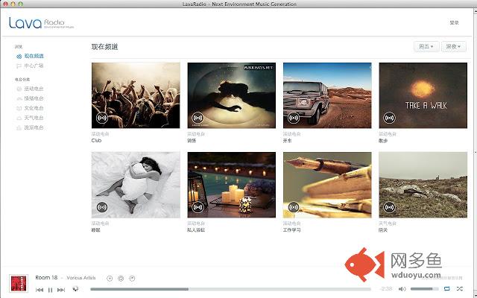Click the red album cover art

(x=19, y=283)
